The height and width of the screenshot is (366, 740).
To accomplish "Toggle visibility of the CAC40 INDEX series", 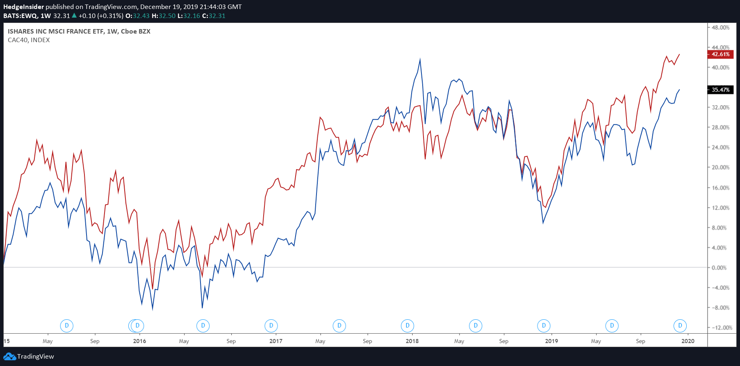I will coord(28,40).
